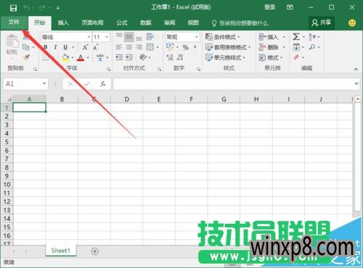The image size is (363, 268).
Task: Toggle Wrap Text
Action: 150,37
